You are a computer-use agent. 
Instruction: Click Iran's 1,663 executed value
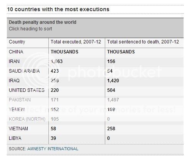(56, 61)
